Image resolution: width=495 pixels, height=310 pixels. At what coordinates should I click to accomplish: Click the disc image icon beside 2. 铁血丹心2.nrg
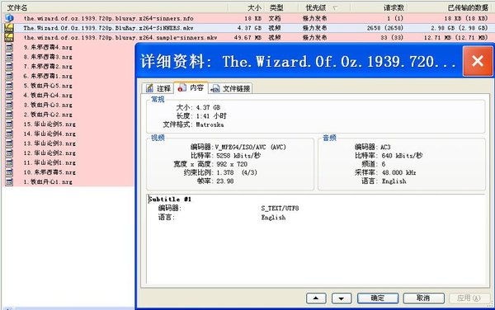[9, 115]
